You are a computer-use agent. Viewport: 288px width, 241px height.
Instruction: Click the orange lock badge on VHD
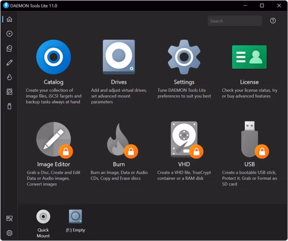click(196, 152)
